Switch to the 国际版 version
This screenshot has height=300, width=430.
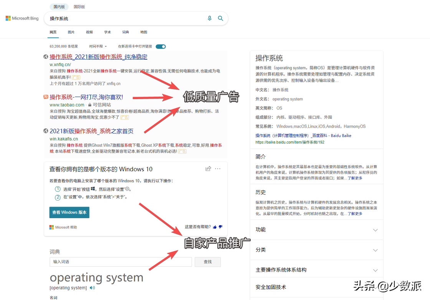[x=79, y=7]
